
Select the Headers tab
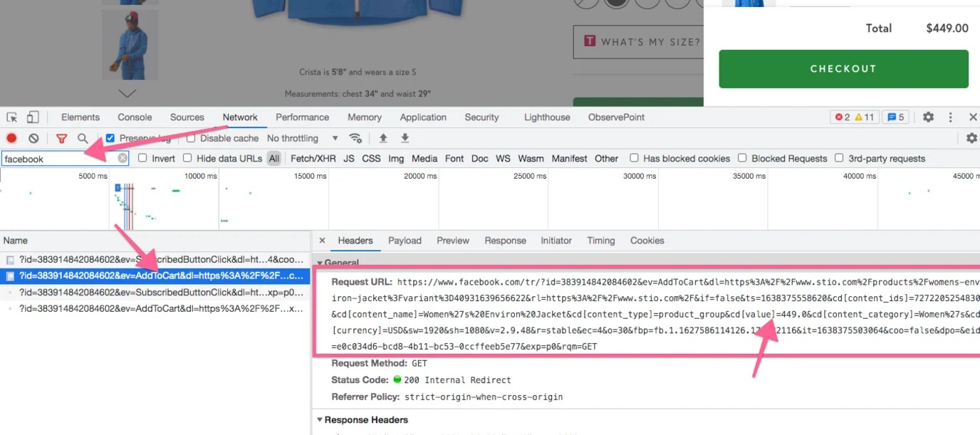(355, 241)
